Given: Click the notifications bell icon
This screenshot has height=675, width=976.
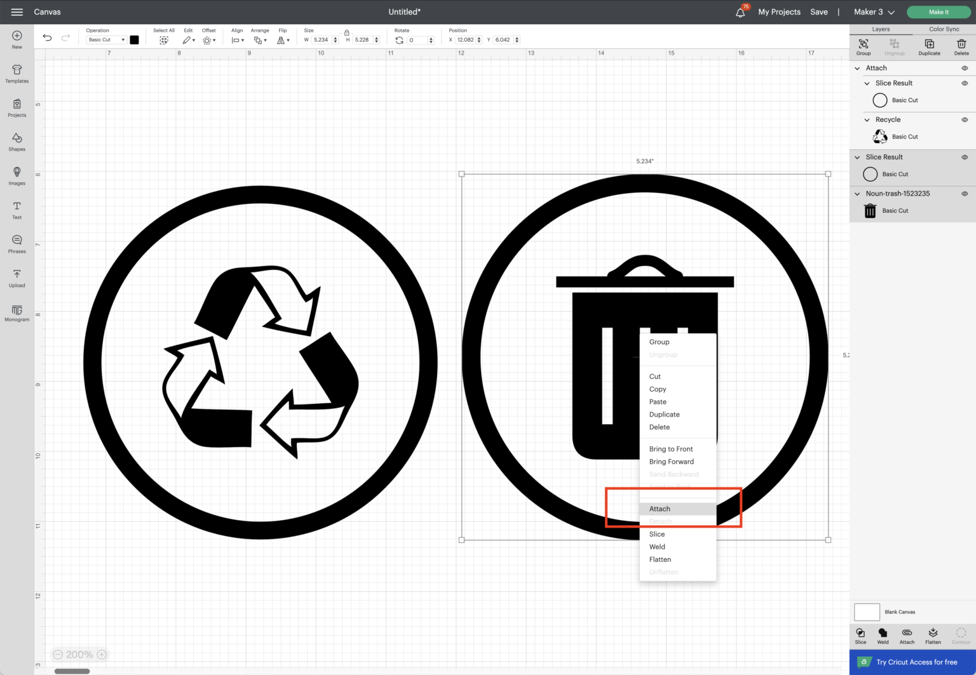Looking at the screenshot, I should click(740, 12).
